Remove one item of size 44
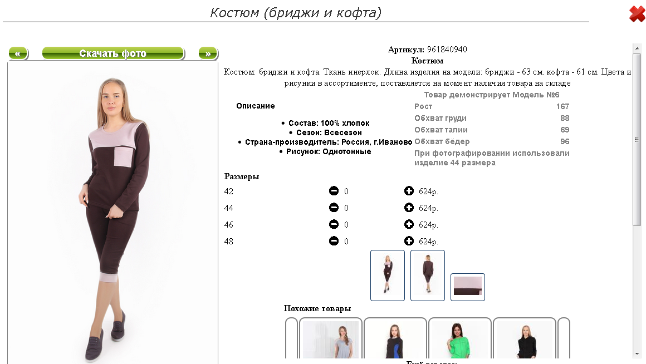Image resolution: width=646 pixels, height=364 pixels. 334,208
